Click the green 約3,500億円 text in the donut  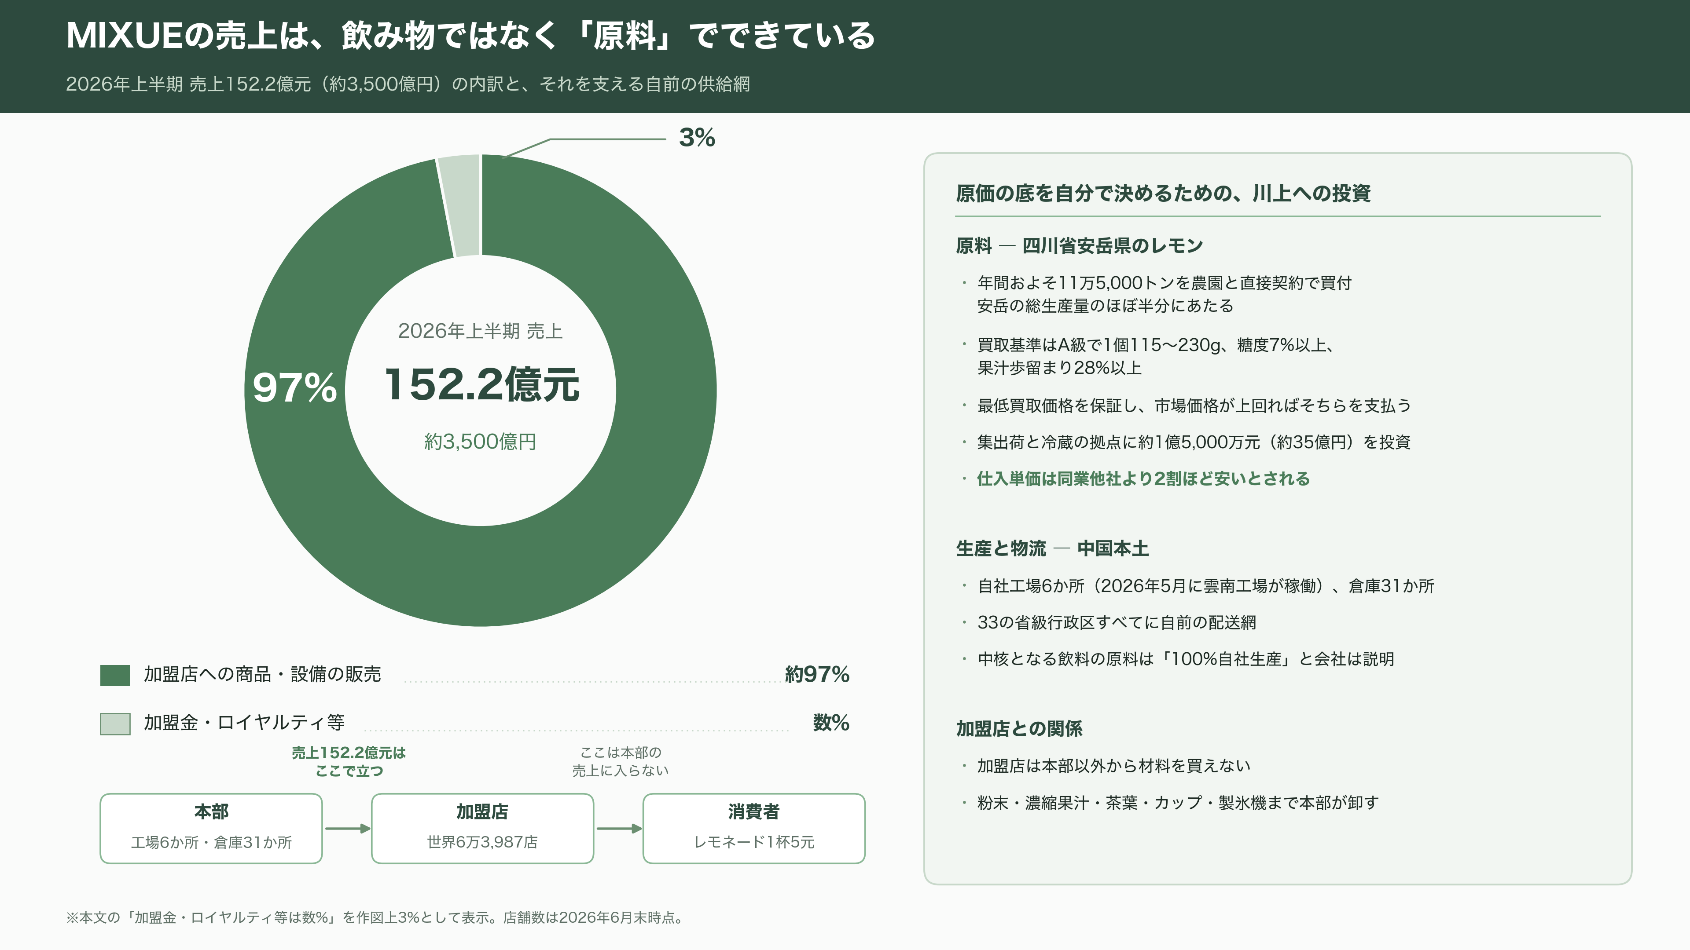(480, 441)
